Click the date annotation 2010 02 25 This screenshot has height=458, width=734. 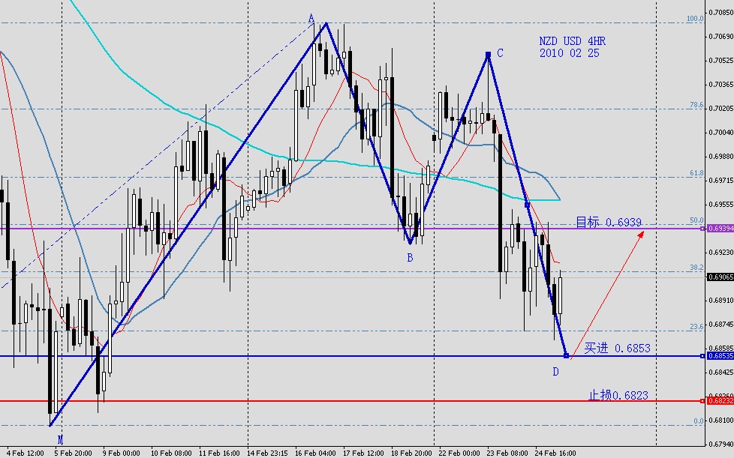point(569,53)
